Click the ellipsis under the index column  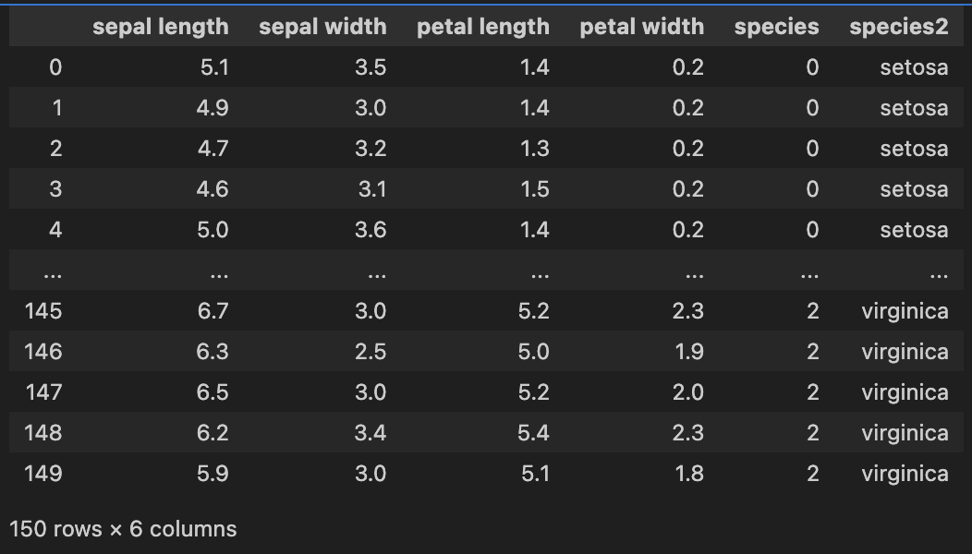[52, 272]
